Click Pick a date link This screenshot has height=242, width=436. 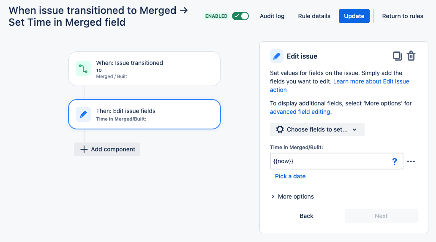coord(290,176)
